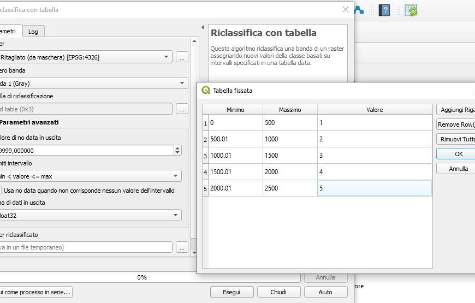Switch to the Log tab
Screen dimensions: 475x303
pos(33,32)
